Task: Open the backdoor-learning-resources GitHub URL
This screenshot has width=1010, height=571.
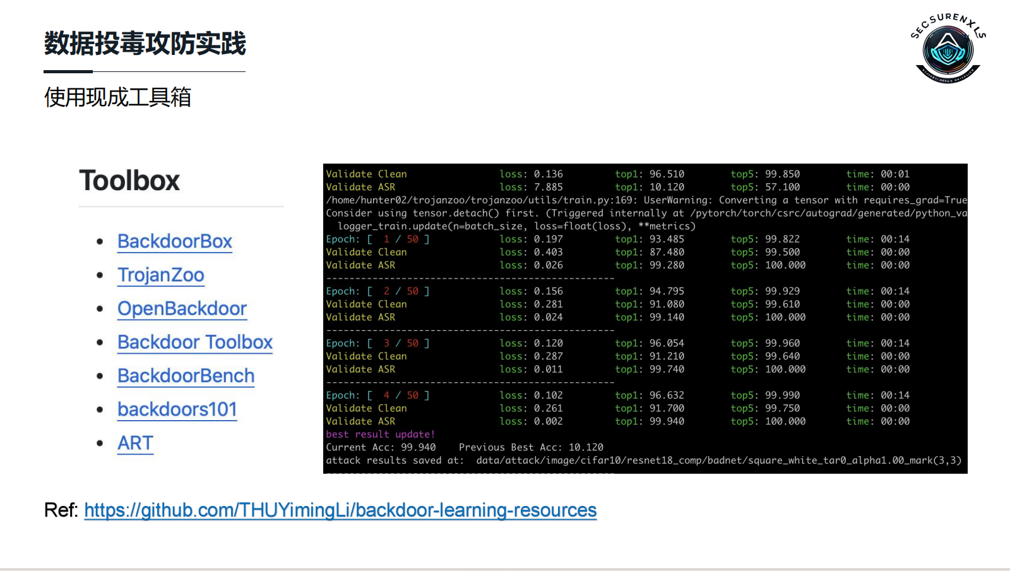Action: click(340, 510)
